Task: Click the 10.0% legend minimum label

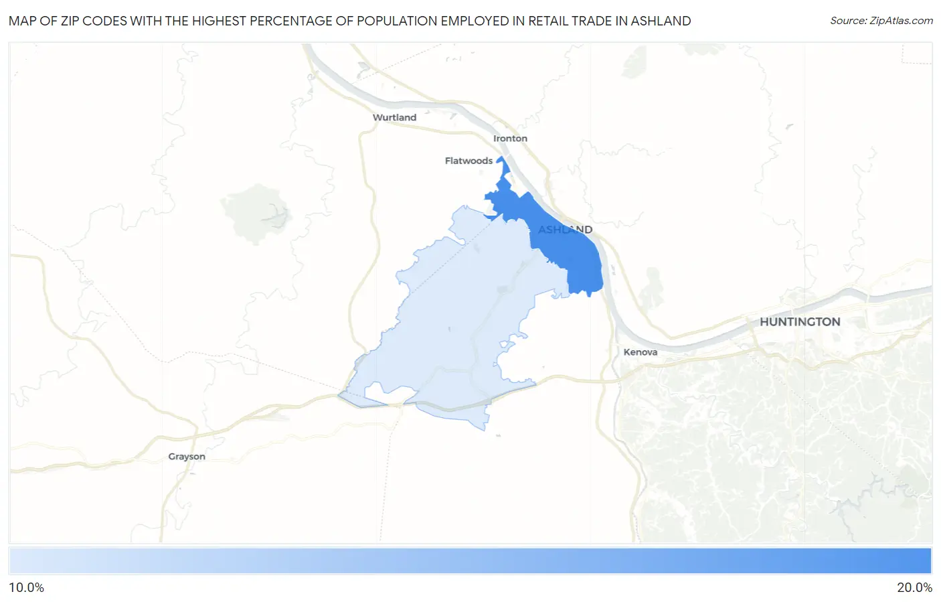Action: tap(27, 587)
